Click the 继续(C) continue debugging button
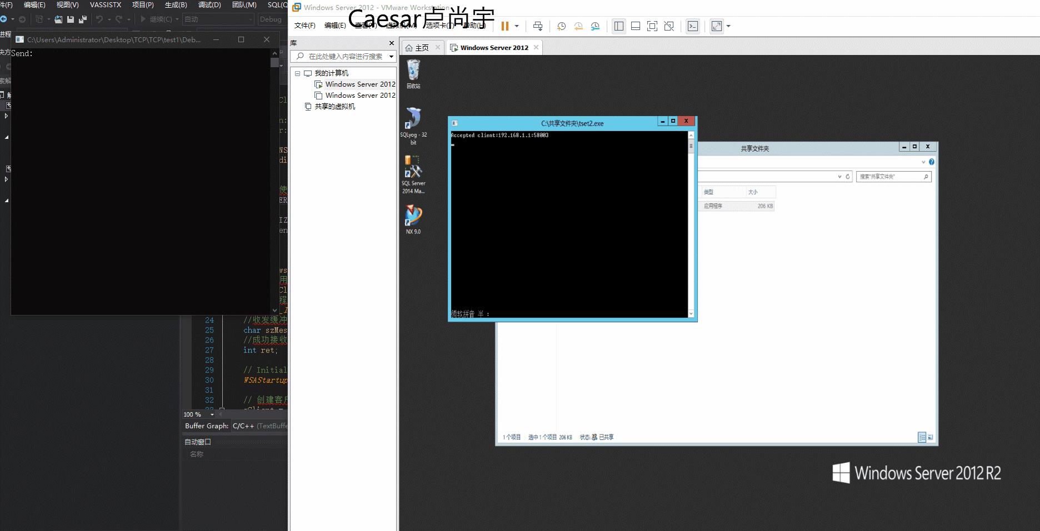 point(156,19)
